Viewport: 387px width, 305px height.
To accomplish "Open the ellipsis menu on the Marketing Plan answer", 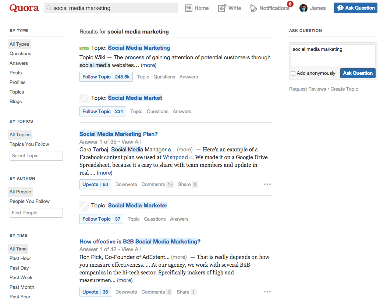I will point(267,184).
